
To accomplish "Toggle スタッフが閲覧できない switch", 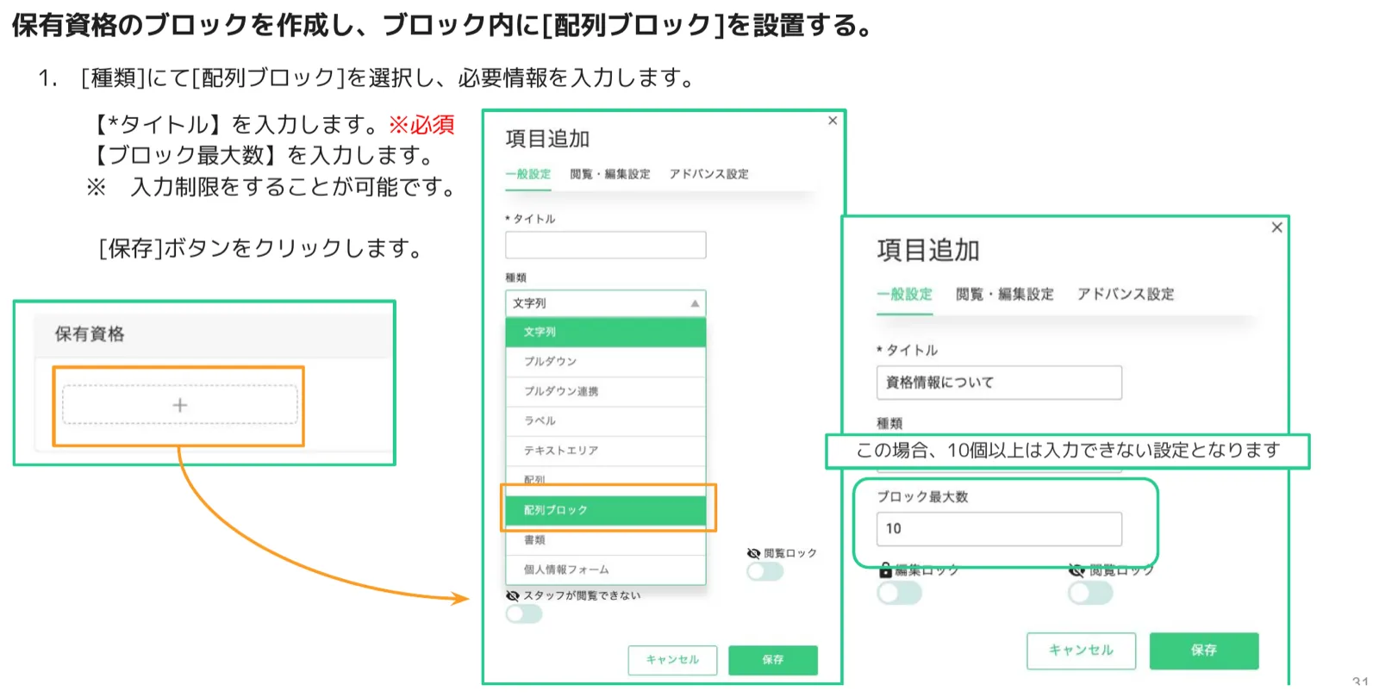I will (x=524, y=613).
